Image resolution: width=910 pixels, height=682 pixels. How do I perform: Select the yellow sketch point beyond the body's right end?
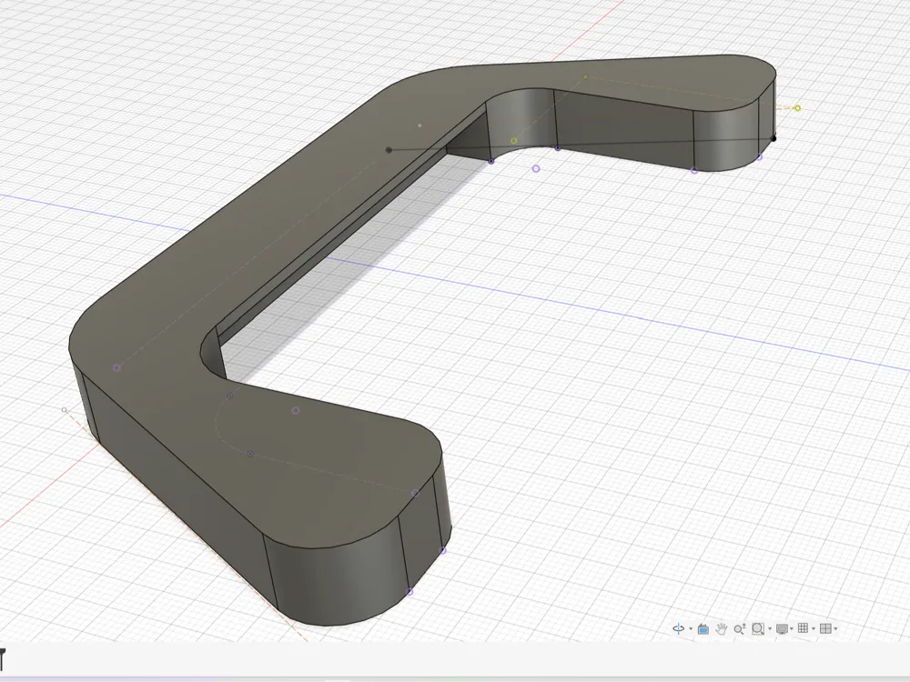(x=798, y=108)
